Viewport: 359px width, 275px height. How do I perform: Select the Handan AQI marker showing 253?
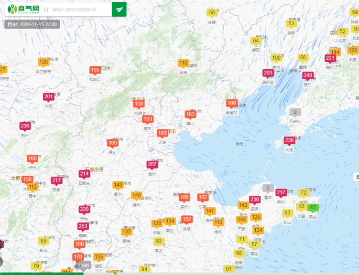click(x=83, y=226)
